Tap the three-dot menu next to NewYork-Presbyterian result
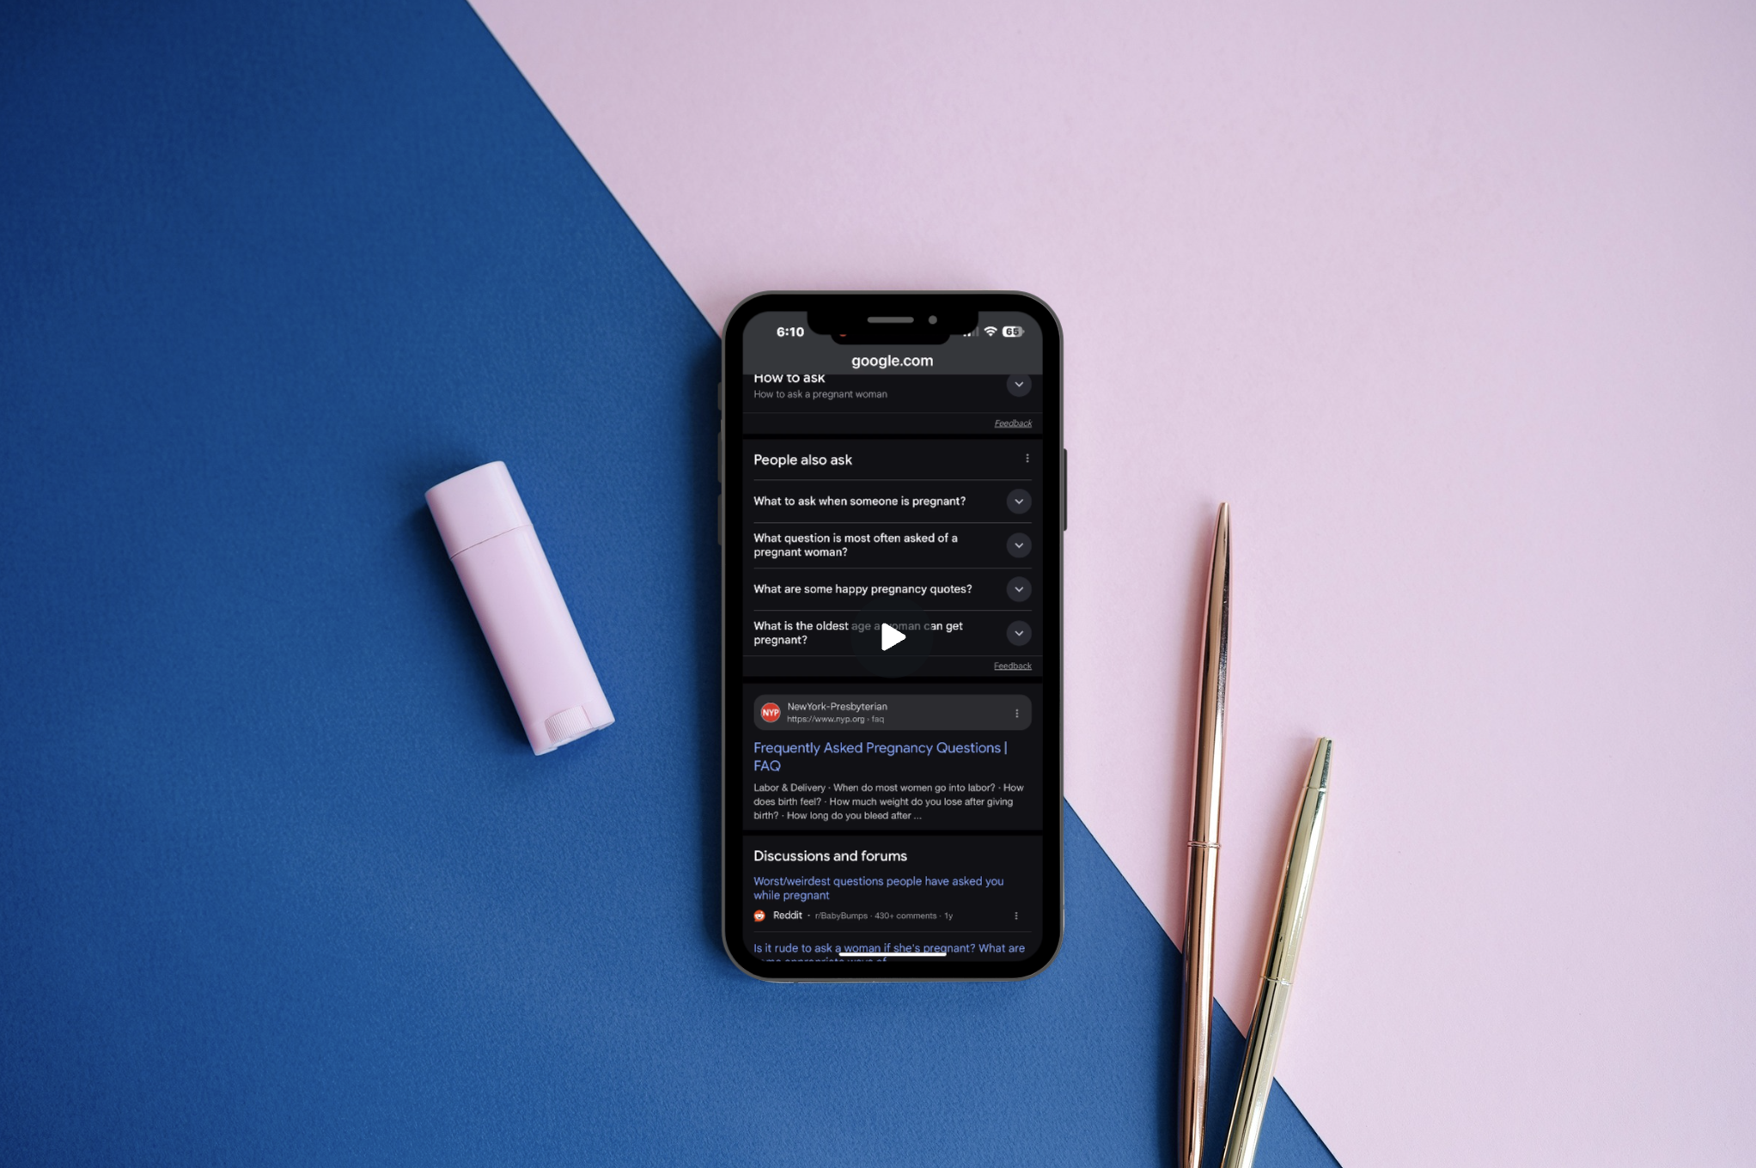Screen dimensions: 1756x1168 (1021, 715)
